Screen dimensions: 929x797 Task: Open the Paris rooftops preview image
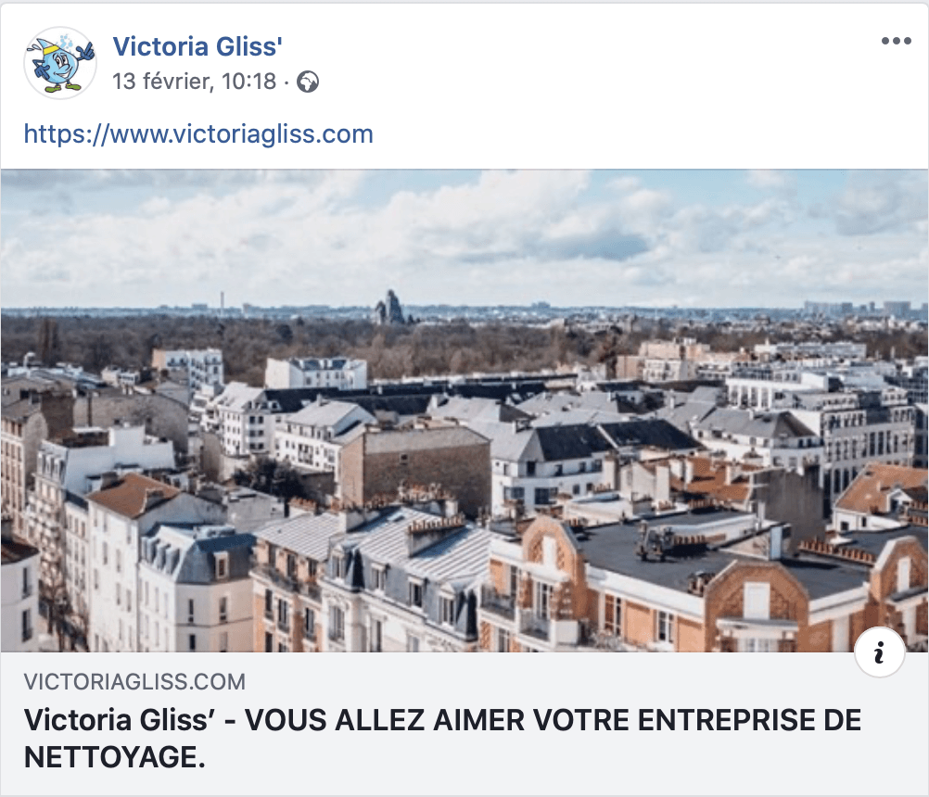point(464,411)
